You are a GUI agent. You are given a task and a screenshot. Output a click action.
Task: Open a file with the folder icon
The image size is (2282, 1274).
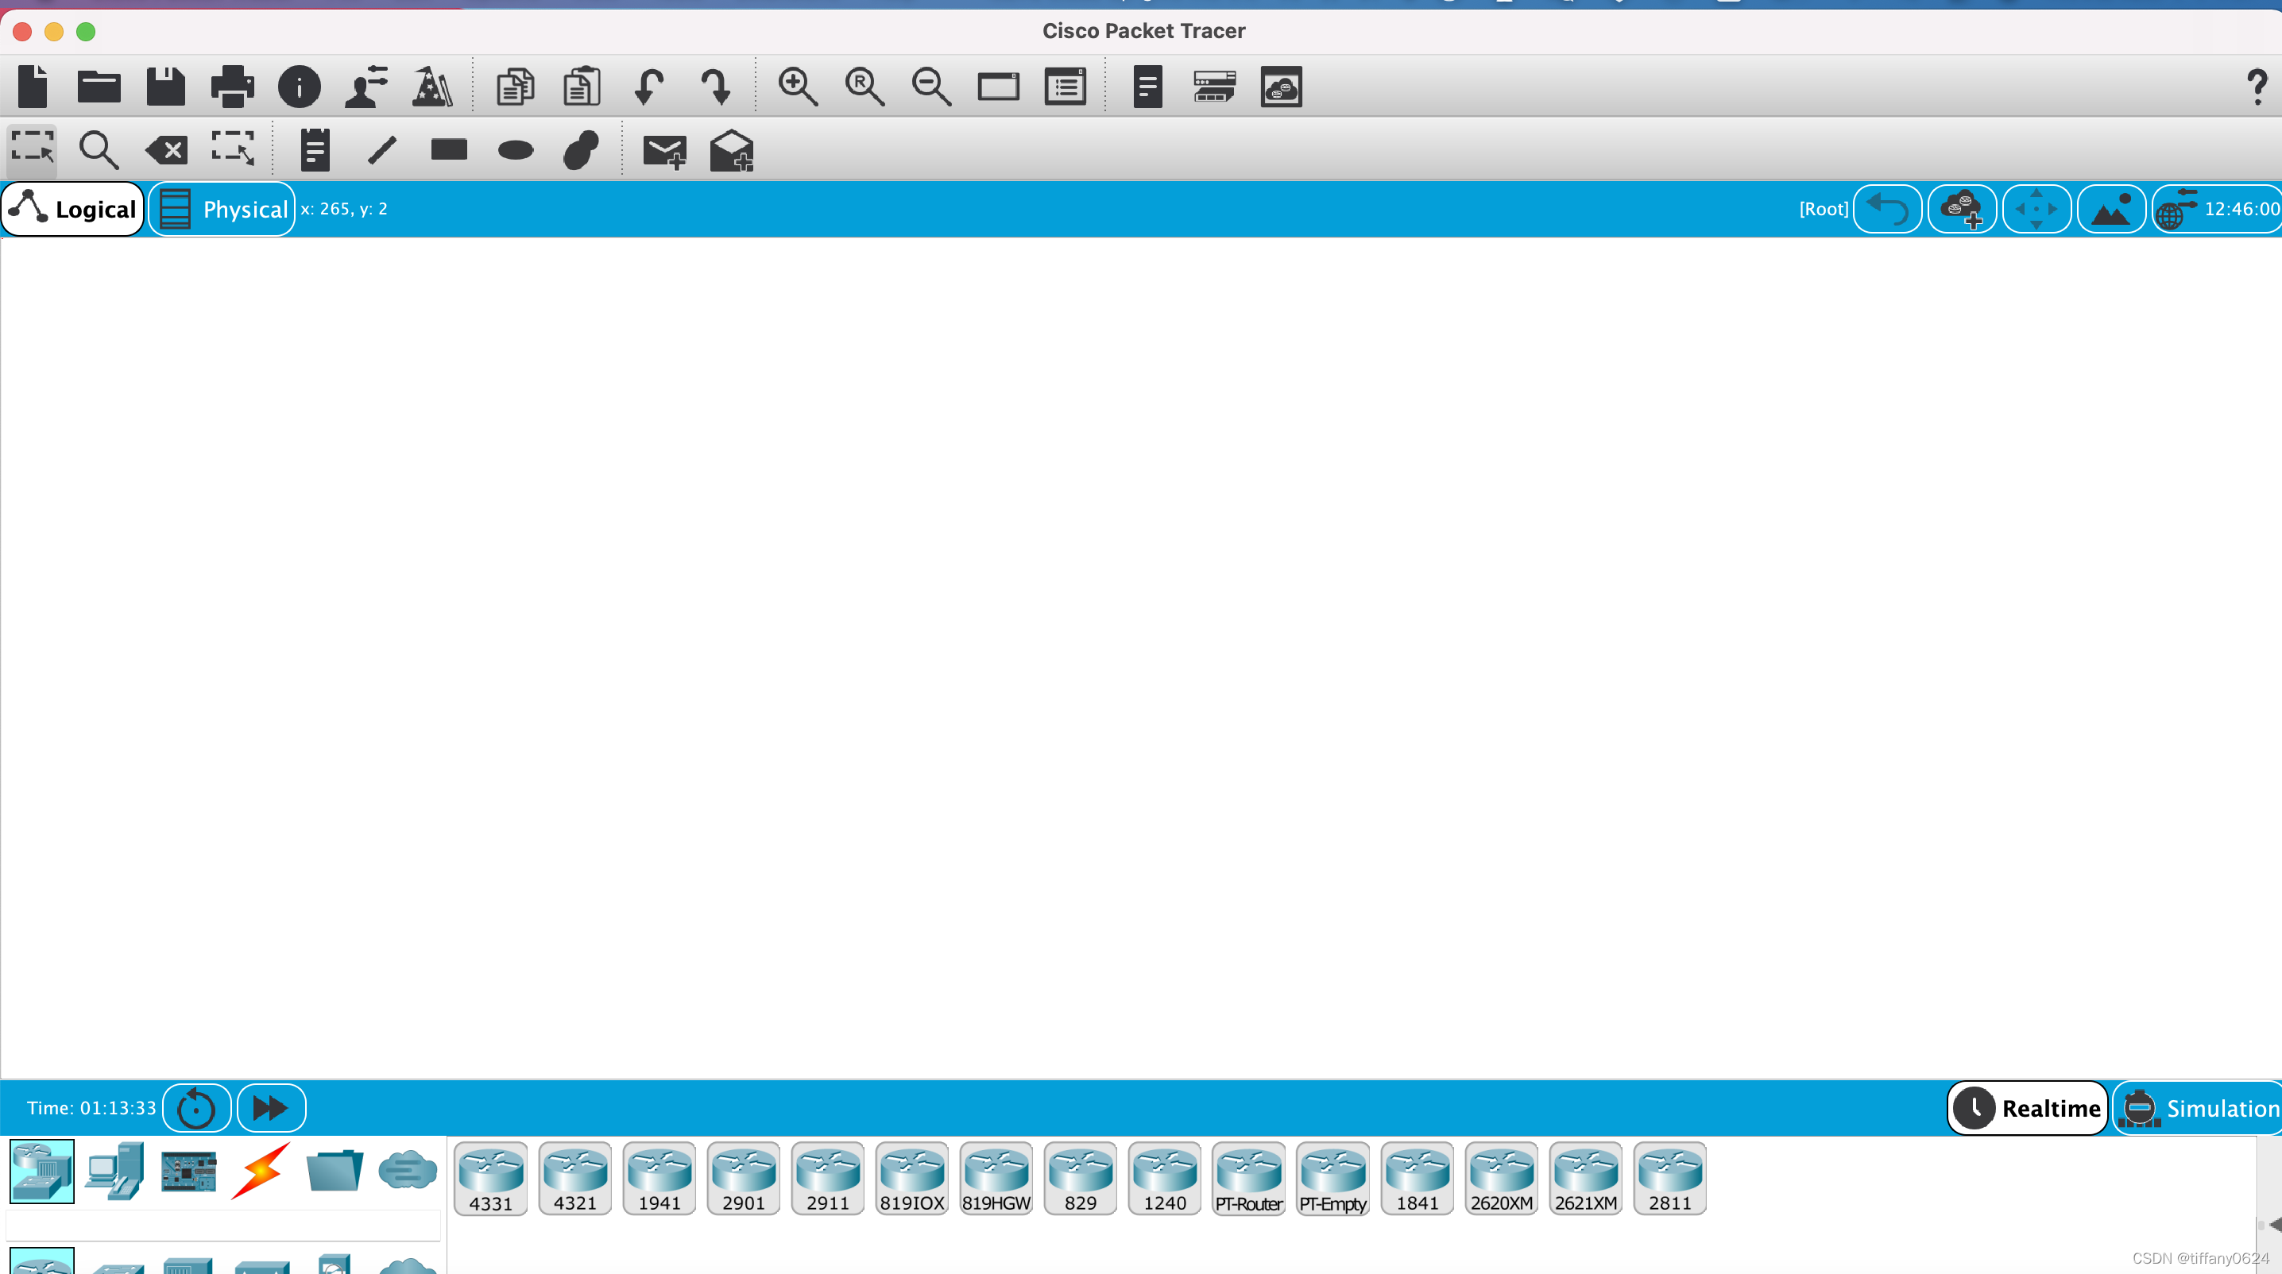click(99, 87)
